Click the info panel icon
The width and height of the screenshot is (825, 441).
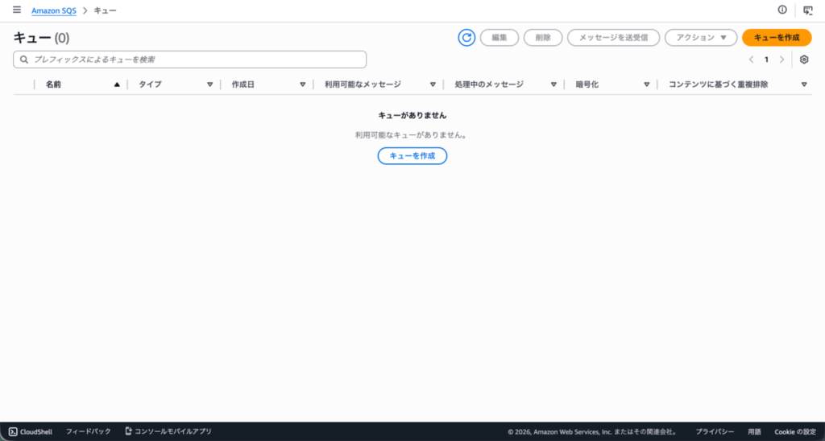[x=781, y=10]
